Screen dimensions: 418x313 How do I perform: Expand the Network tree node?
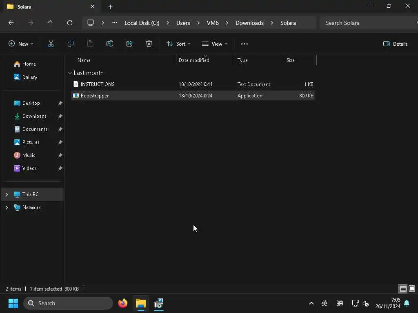click(x=7, y=207)
